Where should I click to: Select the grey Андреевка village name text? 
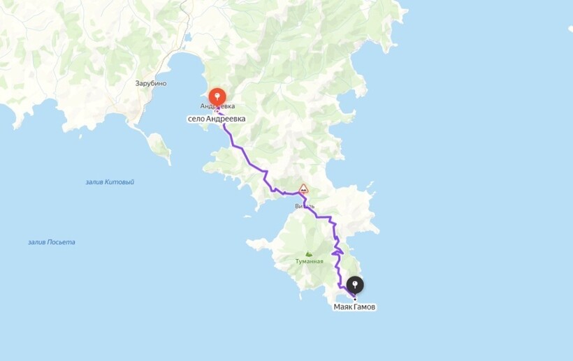217,106
